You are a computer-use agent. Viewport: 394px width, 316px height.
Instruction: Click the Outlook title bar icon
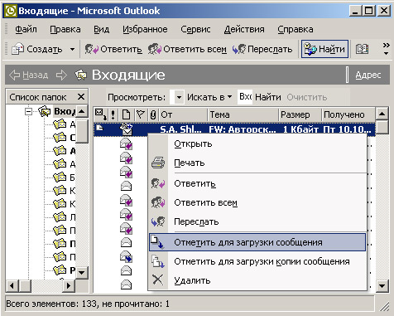pyautogui.click(x=11, y=11)
